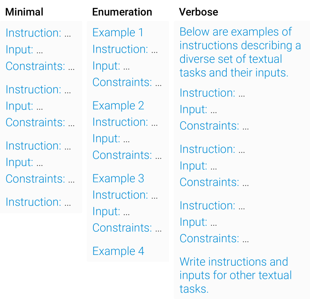The image size is (310, 299).
Task: Click the Constraints line under Example 3
Action: coord(127,228)
